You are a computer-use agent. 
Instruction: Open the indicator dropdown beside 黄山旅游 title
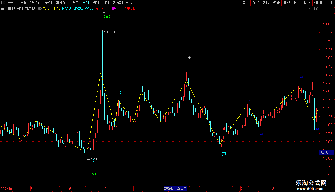click(40, 9)
